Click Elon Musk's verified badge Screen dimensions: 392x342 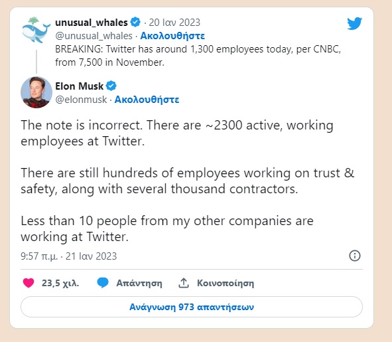point(111,86)
